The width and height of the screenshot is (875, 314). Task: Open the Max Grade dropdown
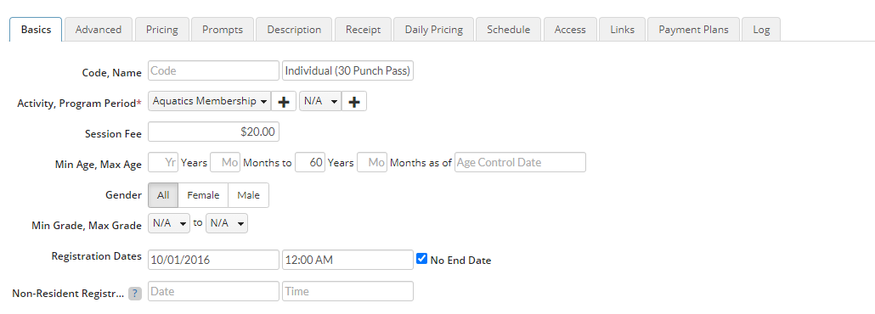227,223
